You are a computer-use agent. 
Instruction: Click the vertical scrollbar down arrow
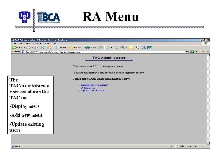208,143
